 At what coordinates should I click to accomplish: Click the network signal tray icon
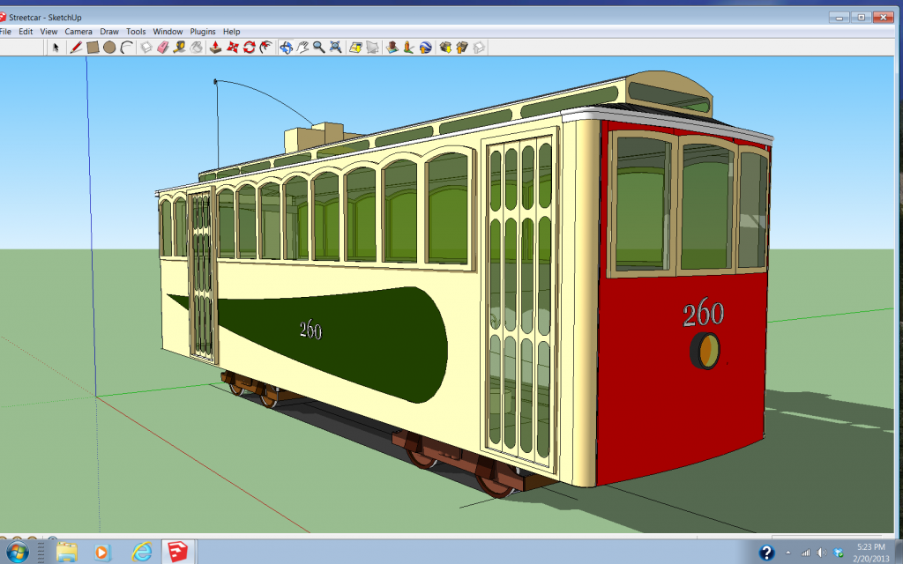(806, 553)
